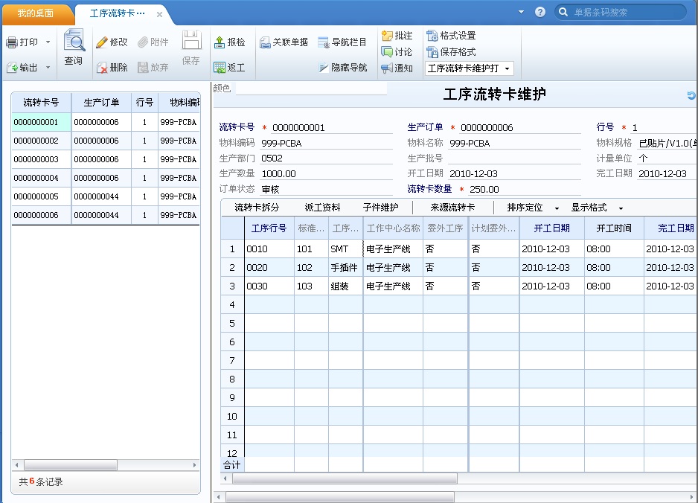This screenshot has height=503, width=698.
Task: Click the Navigation Column (导航栏目) icon
Action: 324,42
